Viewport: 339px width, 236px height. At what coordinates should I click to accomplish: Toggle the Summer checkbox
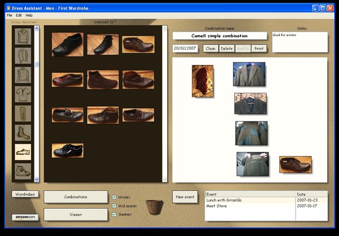(114, 215)
